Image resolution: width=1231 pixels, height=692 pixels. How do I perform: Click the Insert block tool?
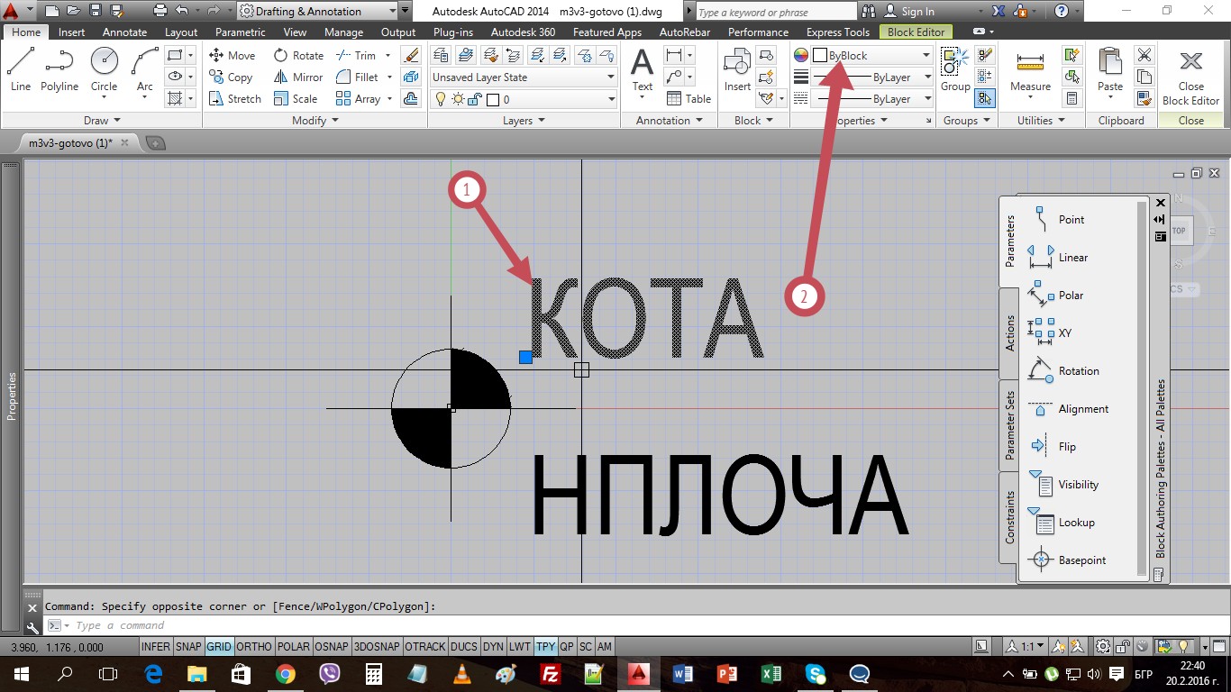[x=737, y=70]
